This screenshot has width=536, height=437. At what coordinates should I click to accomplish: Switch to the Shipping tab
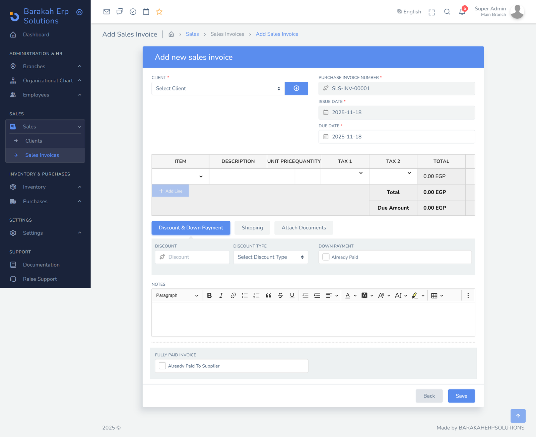point(252,228)
